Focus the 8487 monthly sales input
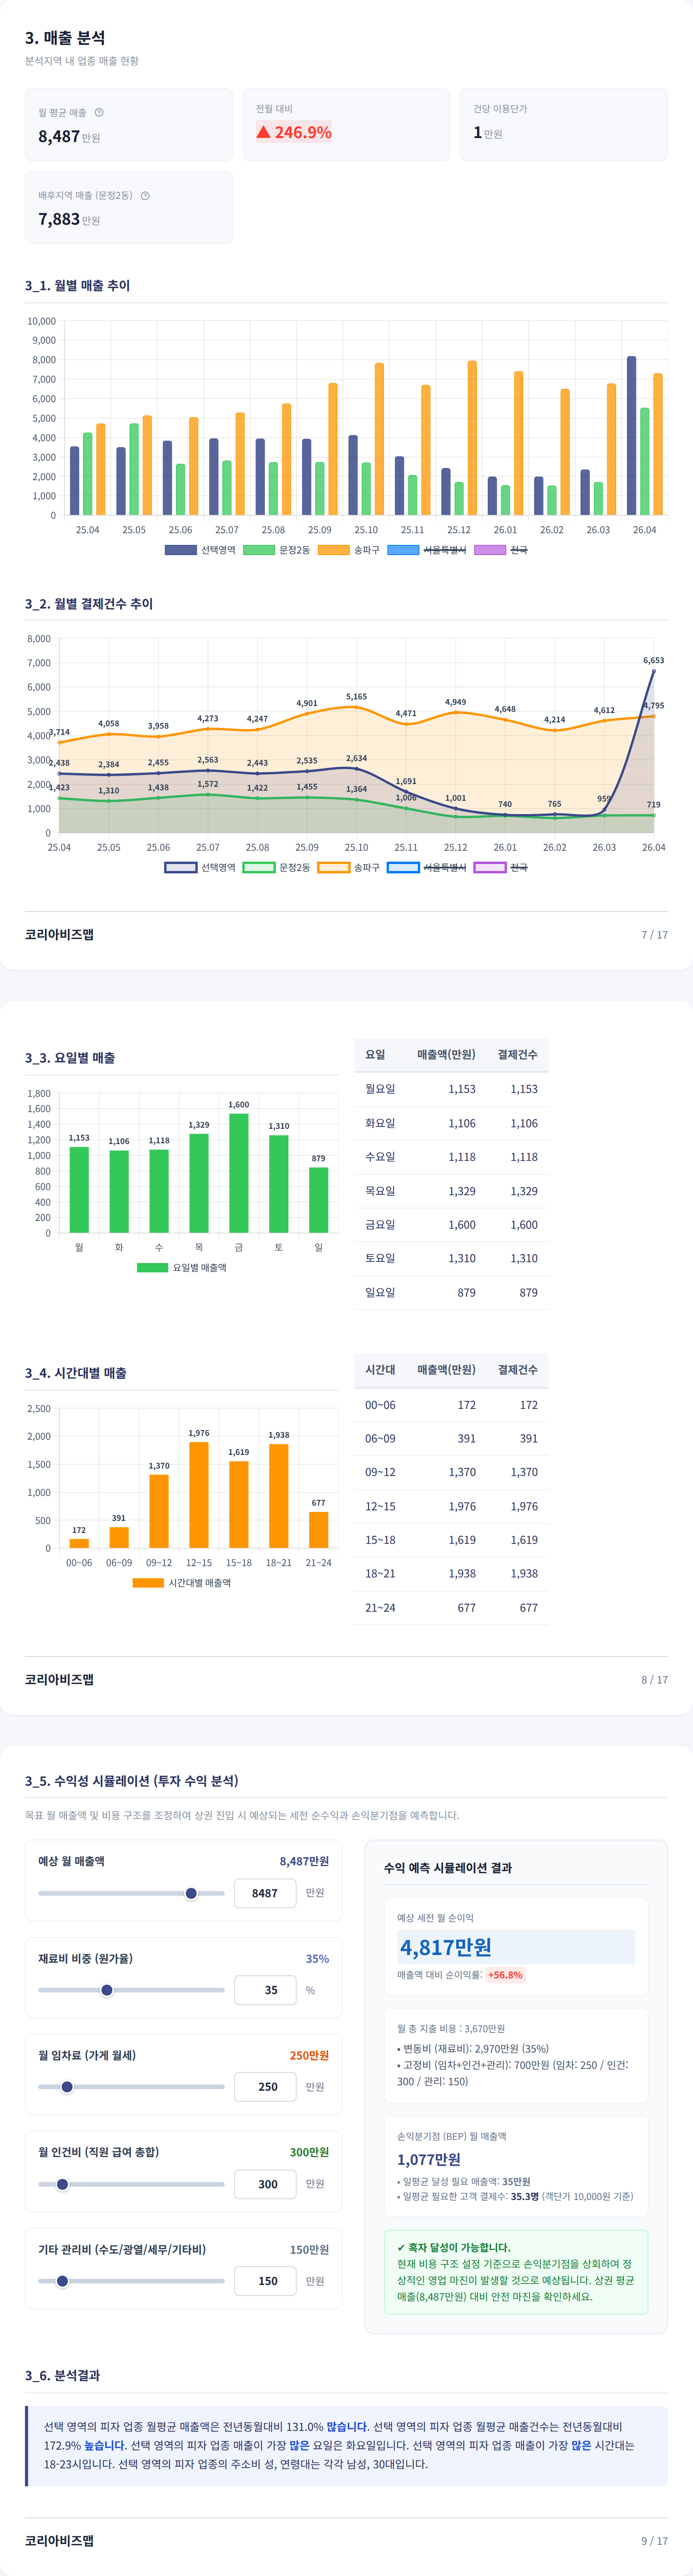 (x=265, y=1893)
